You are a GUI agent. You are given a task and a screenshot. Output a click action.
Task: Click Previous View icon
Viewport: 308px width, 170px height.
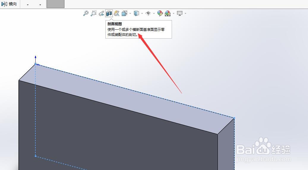[x=101, y=13]
